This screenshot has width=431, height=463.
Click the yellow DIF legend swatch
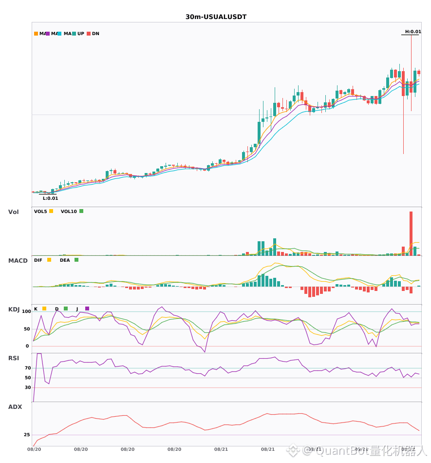49,260
